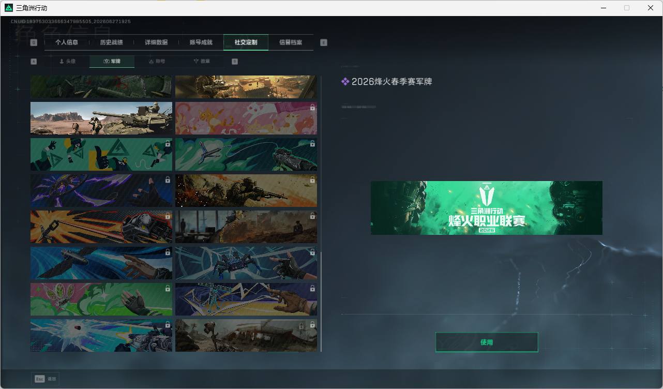Click lock icon on pink green smoke dog tag
663x389 pixels.
pyautogui.click(x=168, y=289)
